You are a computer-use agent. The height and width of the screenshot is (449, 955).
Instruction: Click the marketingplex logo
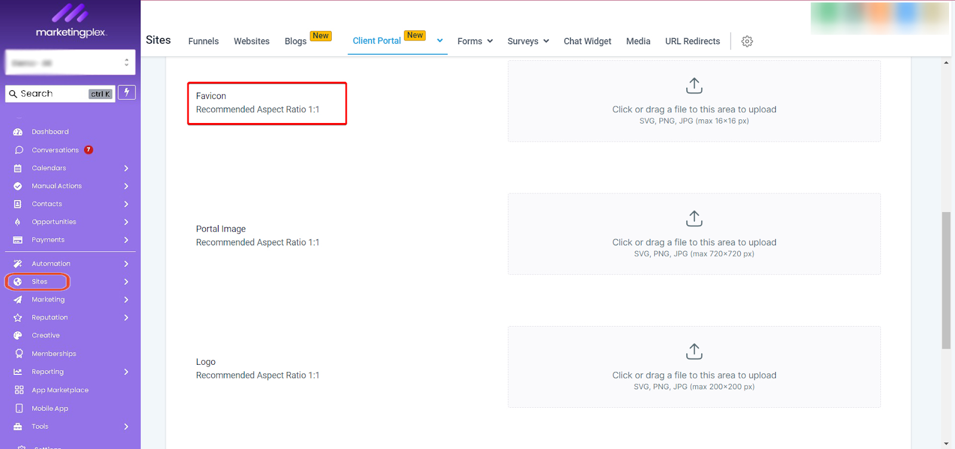click(x=71, y=21)
